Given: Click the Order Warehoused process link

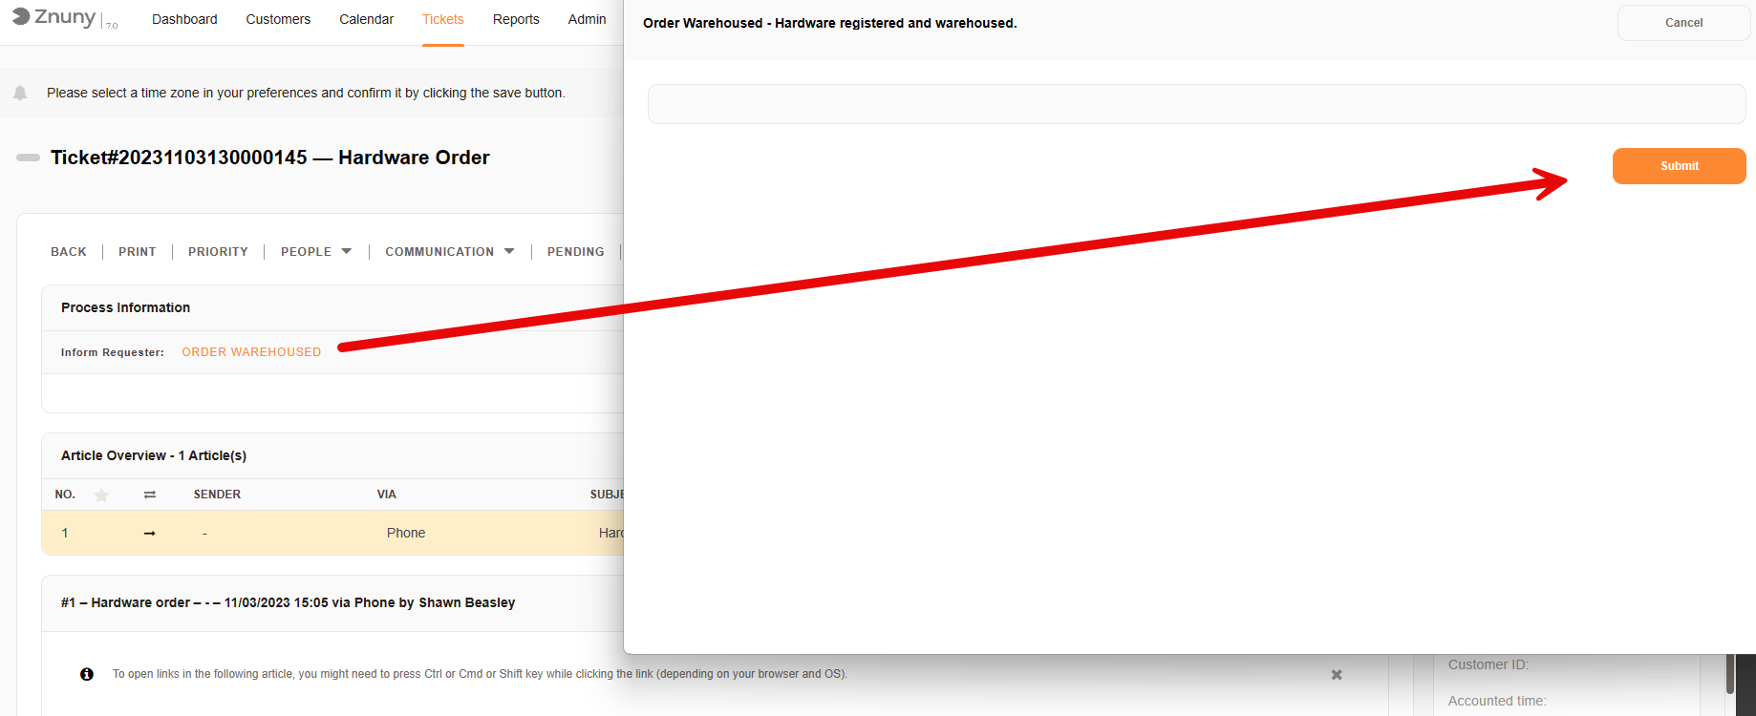Looking at the screenshot, I should (251, 352).
